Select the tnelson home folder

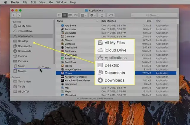[x=31, y=56]
